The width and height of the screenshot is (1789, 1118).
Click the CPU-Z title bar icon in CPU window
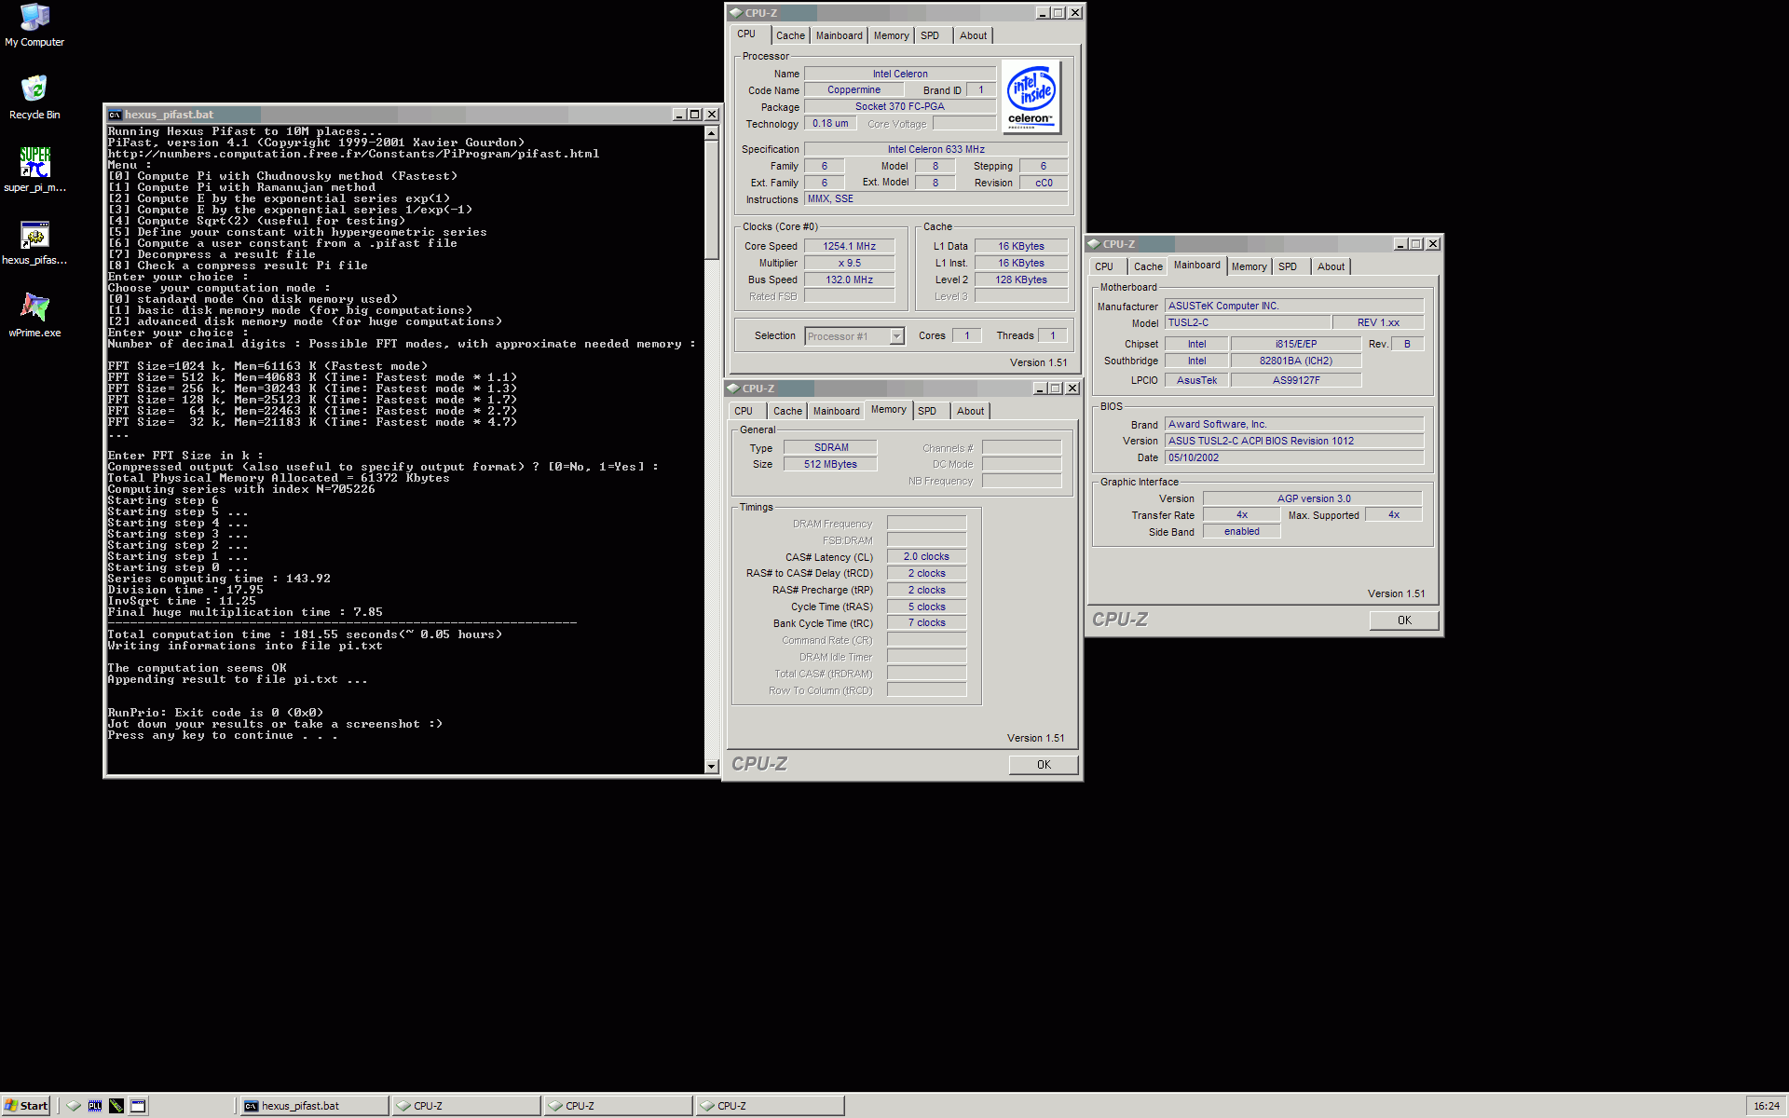[735, 13]
